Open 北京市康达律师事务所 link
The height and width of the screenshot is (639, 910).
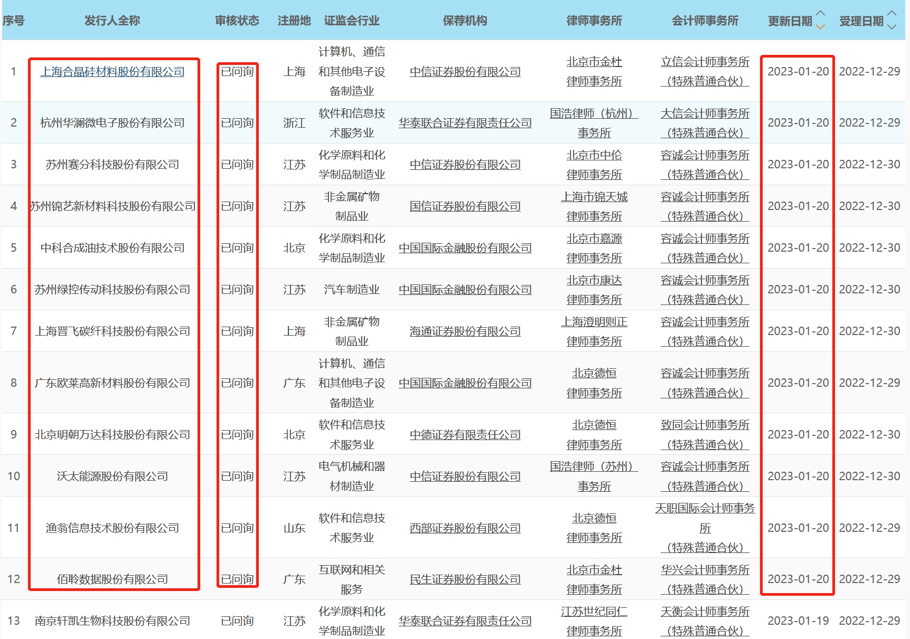[x=594, y=290]
